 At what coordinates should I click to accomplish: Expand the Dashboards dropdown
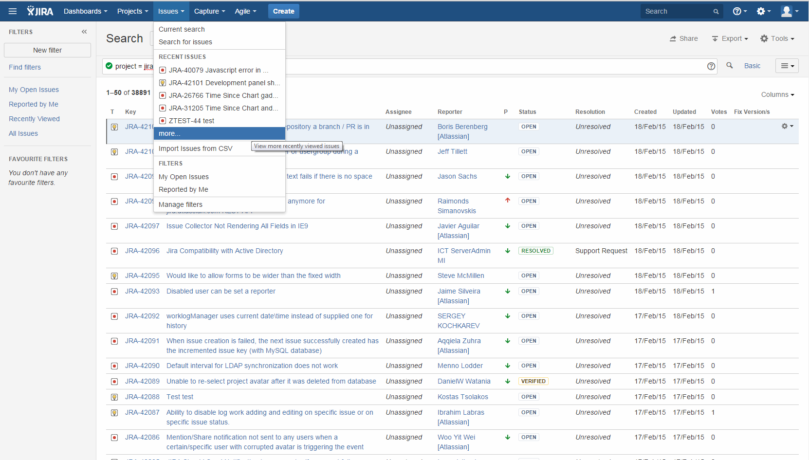click(85, 11)
